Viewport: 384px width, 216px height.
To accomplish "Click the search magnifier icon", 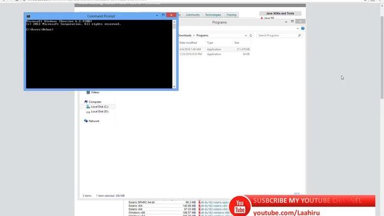I will (299, 35).
